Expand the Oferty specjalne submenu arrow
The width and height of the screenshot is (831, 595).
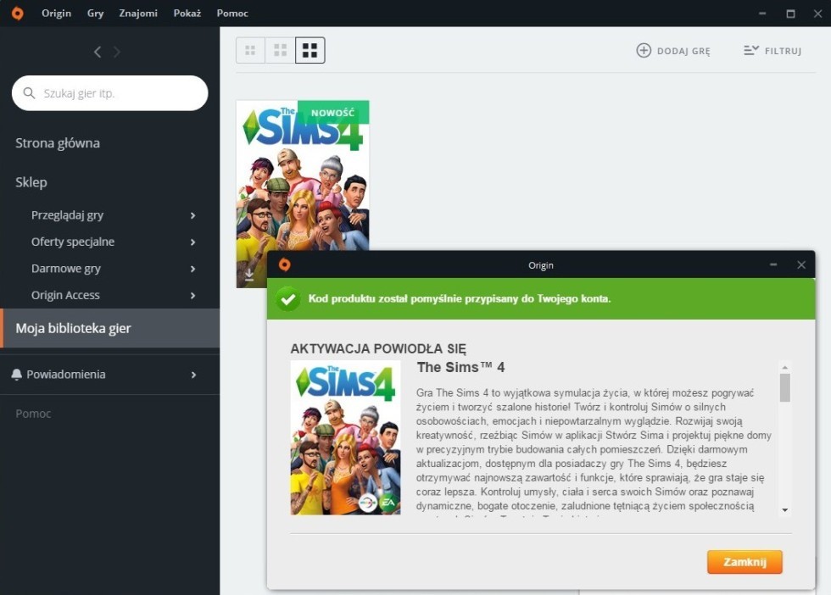tap(193, 242)
